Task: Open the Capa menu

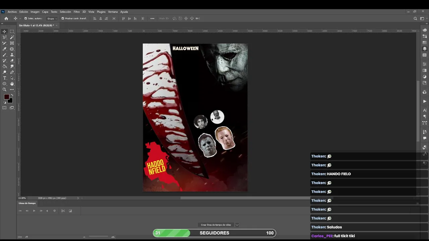Action: point(45,12)
